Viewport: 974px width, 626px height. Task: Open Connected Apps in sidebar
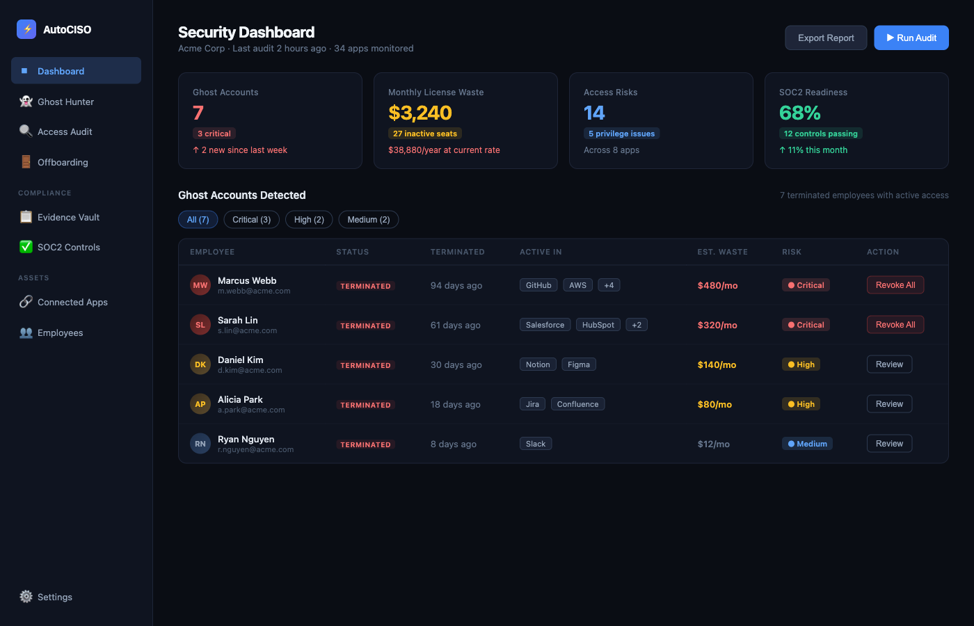[x=76, y=302]
